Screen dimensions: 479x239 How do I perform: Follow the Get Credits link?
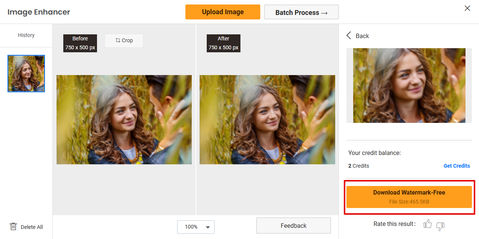click(x=457, y=166)
